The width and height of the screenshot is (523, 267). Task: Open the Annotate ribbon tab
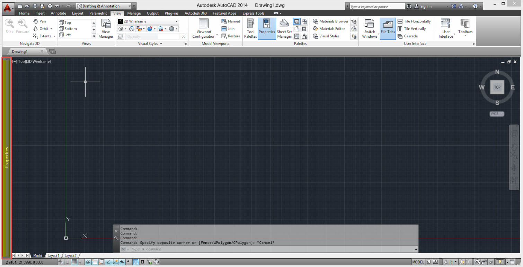tap(58, 13)
